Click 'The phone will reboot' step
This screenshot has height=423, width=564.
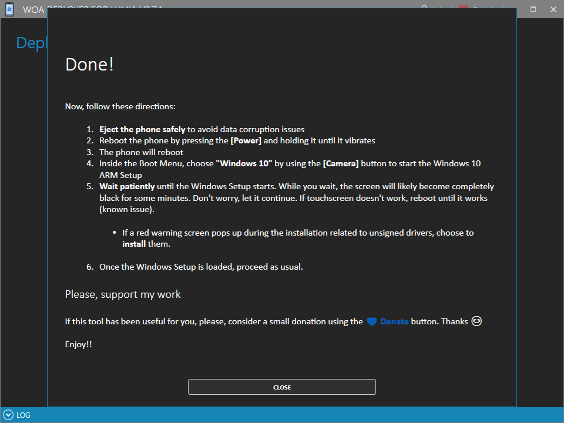click(x=142, y=152)
